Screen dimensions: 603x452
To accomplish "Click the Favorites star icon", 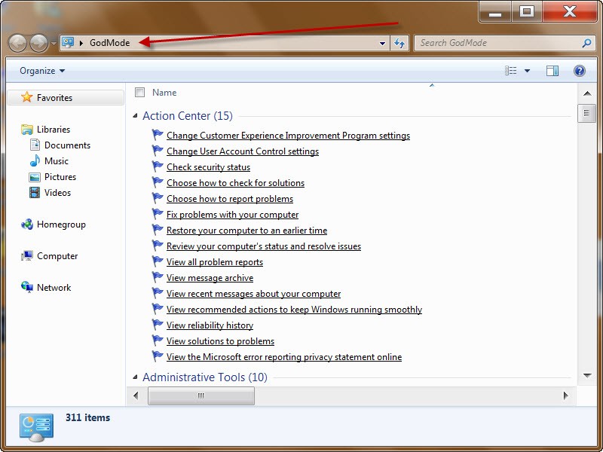I will tap(27, 97).
